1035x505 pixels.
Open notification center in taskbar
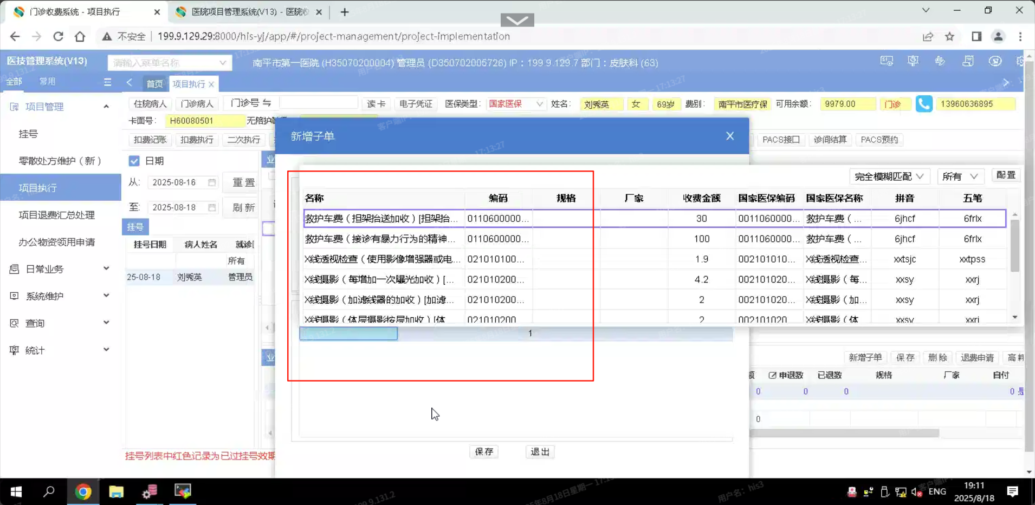(1012, 491)
